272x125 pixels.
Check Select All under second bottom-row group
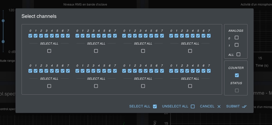pos(96,86)
